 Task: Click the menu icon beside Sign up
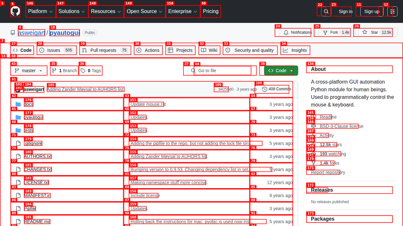coord(392,11)
